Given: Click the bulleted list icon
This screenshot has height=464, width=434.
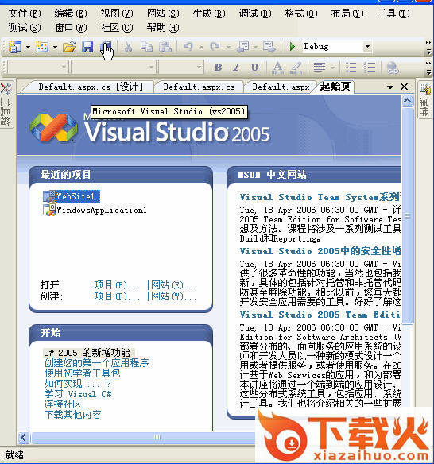Looking at the screenshot, I should 351,68.
